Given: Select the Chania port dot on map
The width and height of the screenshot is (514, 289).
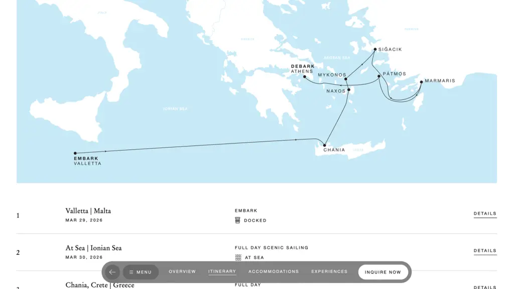Looking at the screenshot, I should pos(325,145).
